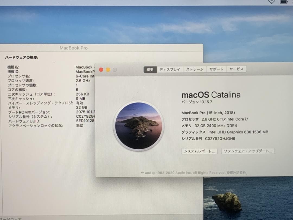Select the ハードウェア item in the sidebar
Screen dimensions: 293x220
(x=11, y=218)
